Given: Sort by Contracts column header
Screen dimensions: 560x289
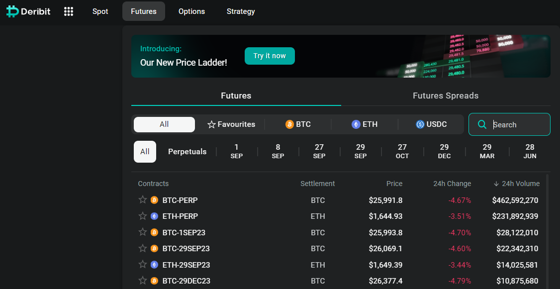Looking at the screenshot, I should tap(153, 184).
